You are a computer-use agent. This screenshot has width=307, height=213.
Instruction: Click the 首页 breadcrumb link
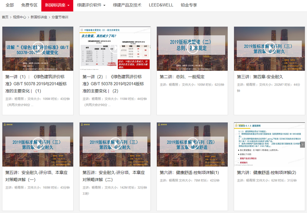pos(5,17)
